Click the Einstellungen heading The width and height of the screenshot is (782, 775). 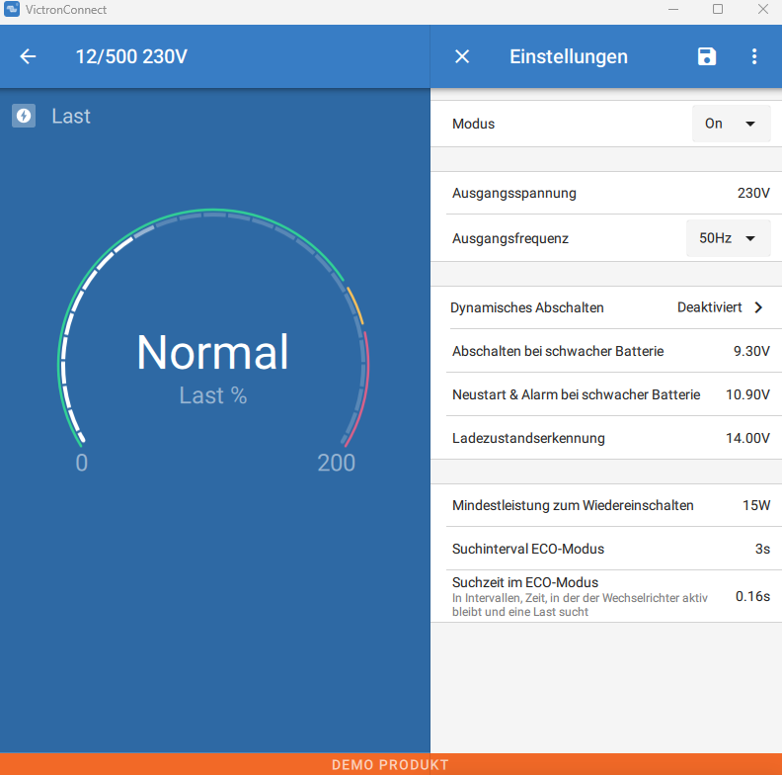click(x=569, y=56)
